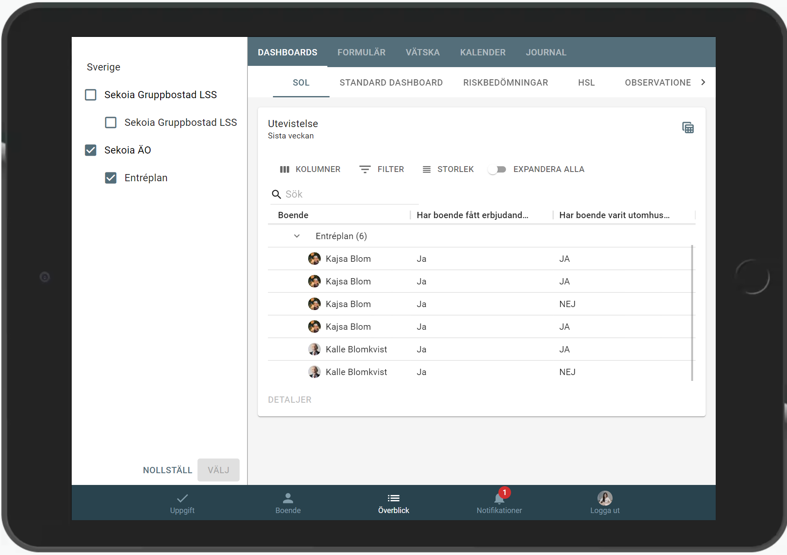This screenshot has height=555, width=787.
Task: Open Notifikationer bell icon
Action: 499,499
